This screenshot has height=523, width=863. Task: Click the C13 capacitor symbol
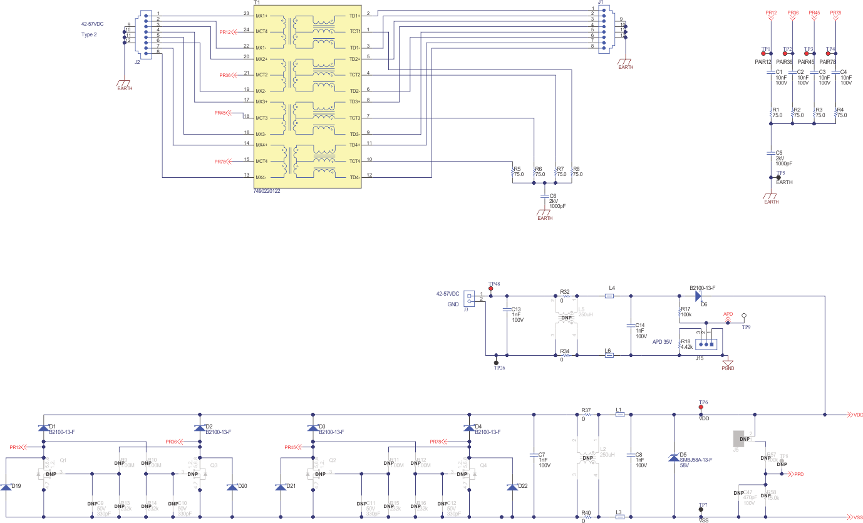point(507,308)
